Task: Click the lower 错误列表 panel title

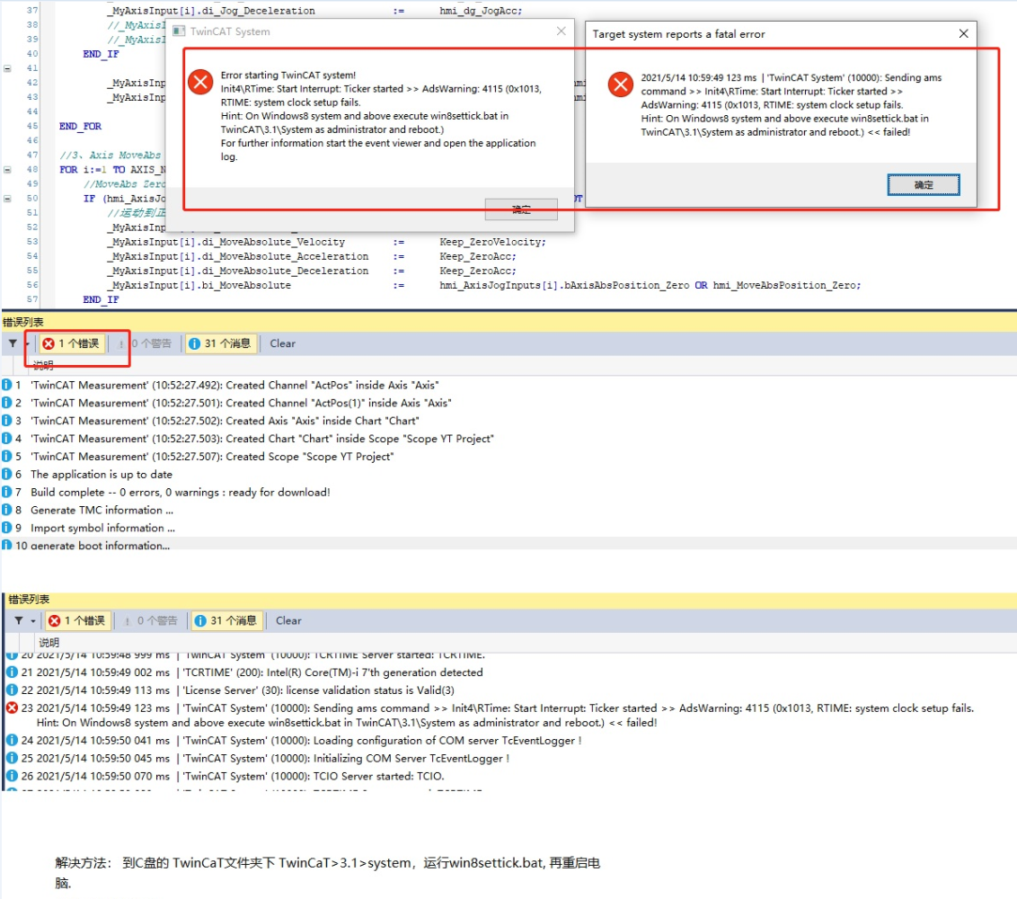Action: [29, 599]
